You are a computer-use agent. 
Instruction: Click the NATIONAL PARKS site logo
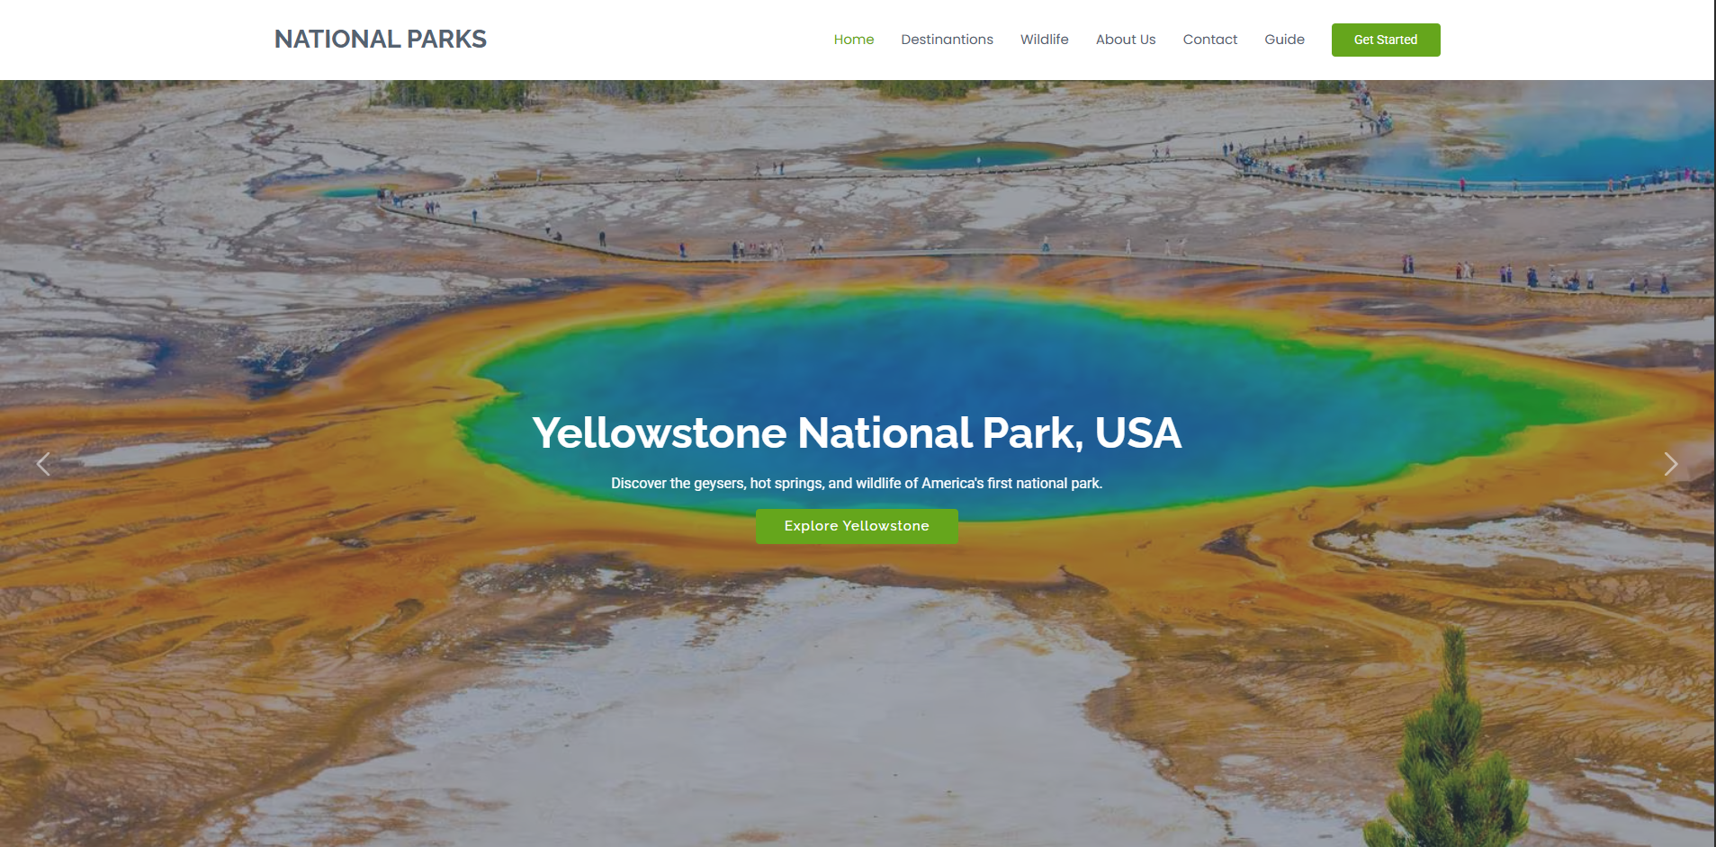coord(381,40)
